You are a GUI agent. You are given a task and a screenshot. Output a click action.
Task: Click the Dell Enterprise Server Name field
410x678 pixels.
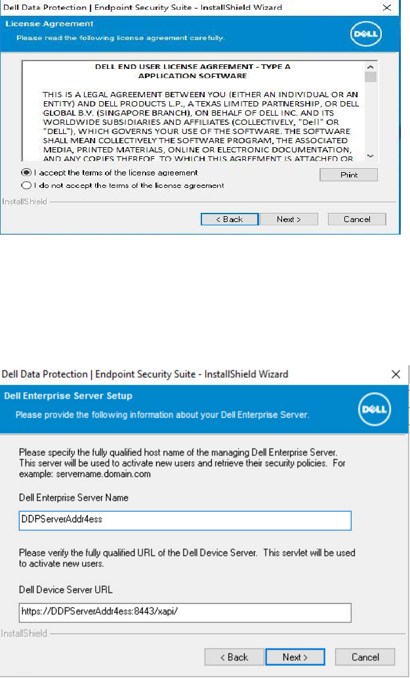(185, 520)
